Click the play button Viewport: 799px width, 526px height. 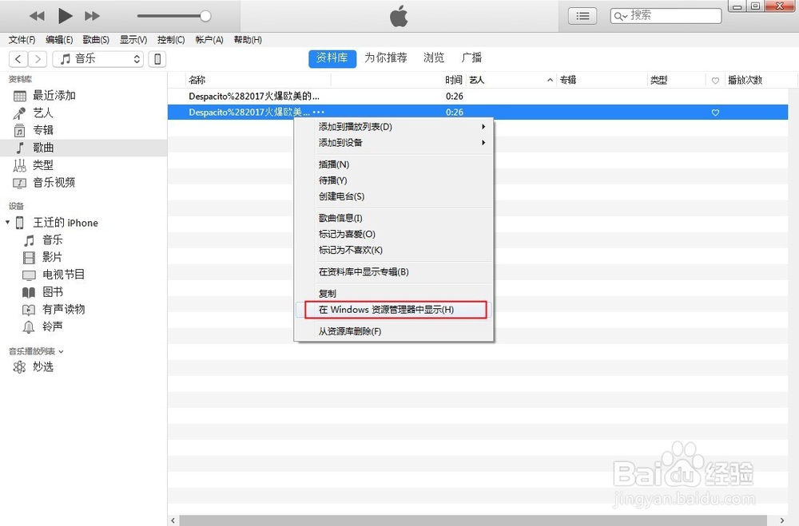pos(65,16)
